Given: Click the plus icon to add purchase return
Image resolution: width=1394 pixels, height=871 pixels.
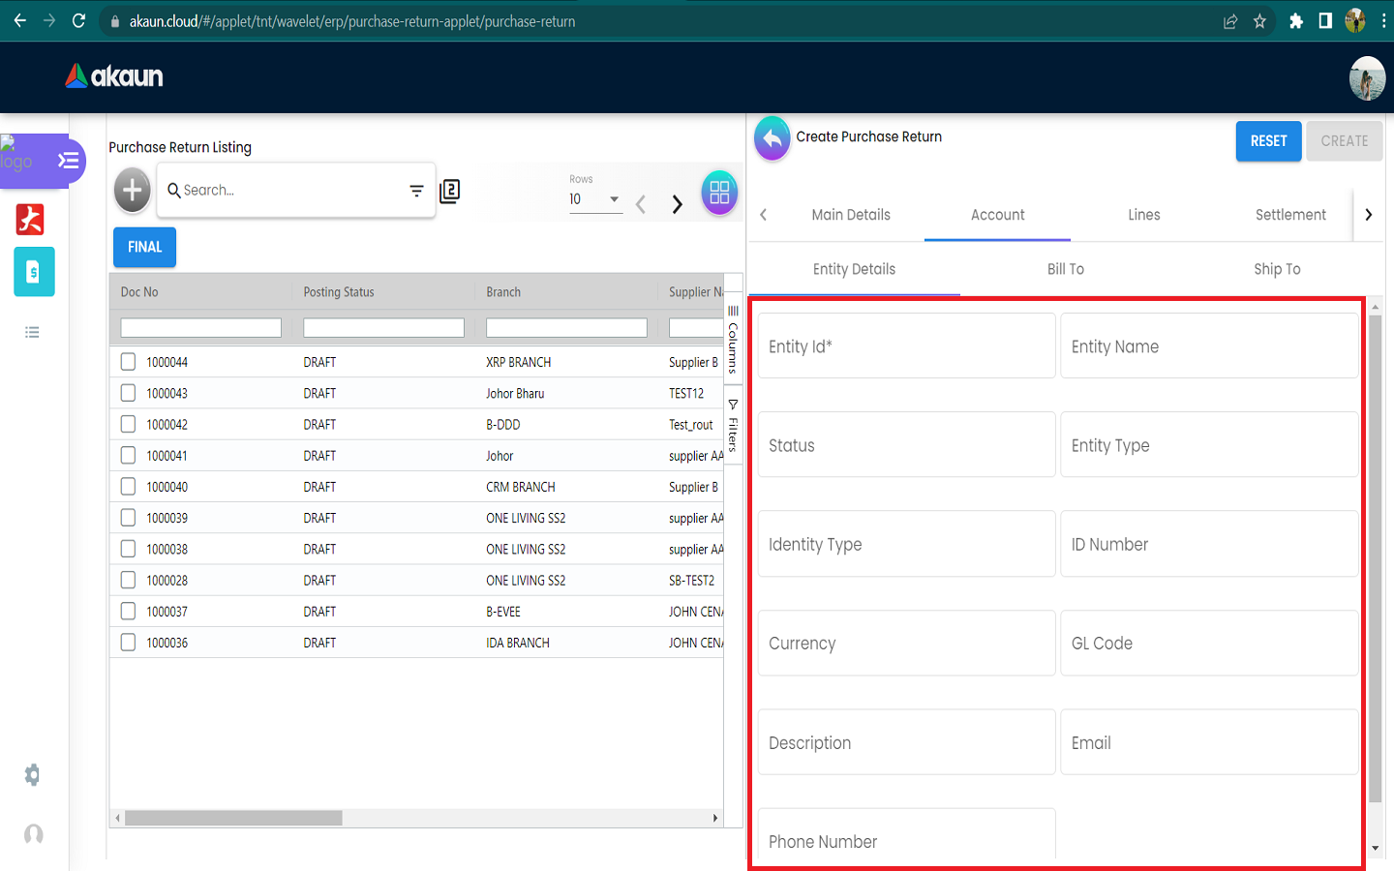Looking at the screenshot, I should (x=133, y=190).
